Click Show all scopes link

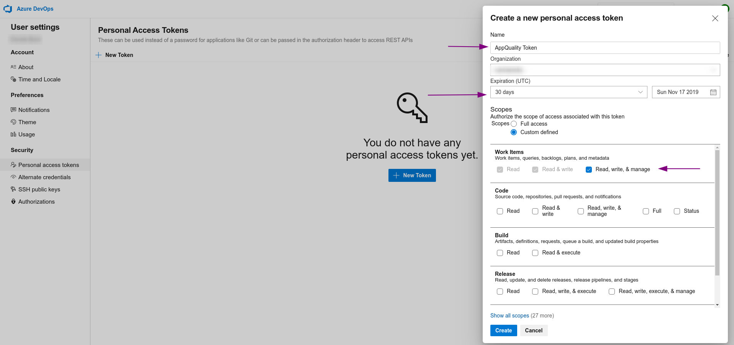click(510, 316)
